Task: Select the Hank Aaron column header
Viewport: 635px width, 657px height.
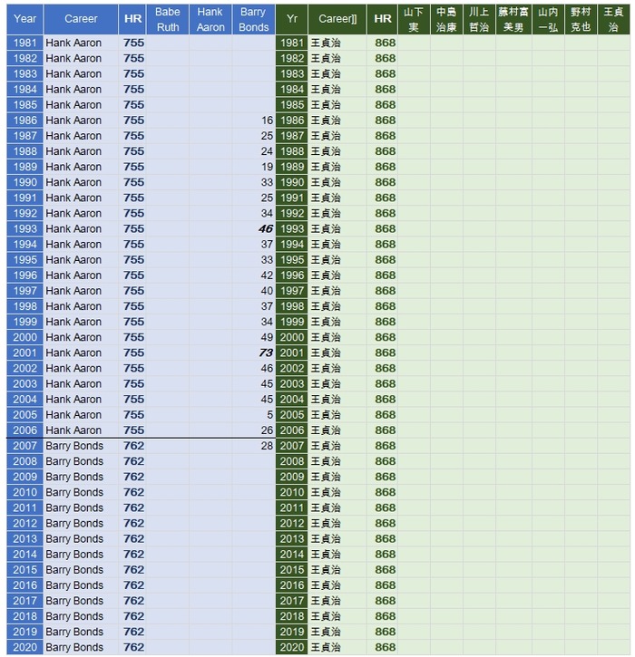Action: 210,19
